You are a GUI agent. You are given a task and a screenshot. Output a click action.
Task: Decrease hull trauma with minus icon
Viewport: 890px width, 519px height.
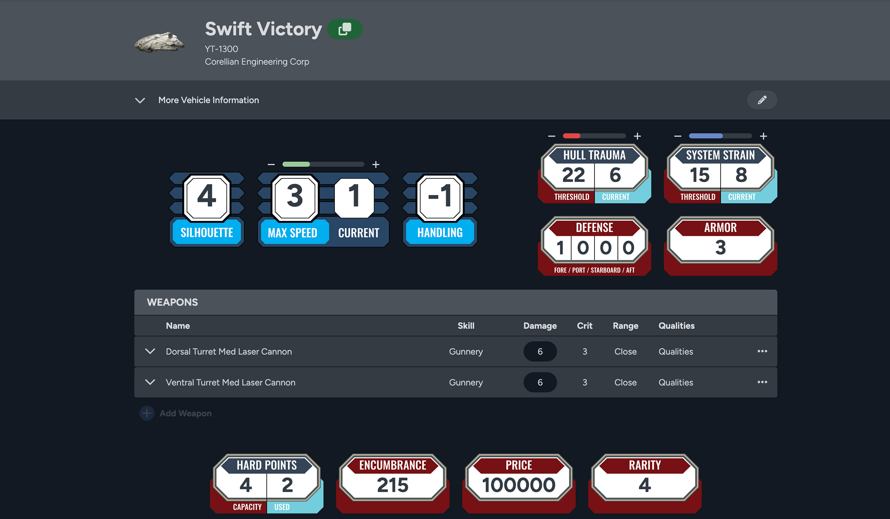click(x=551, y=136)
